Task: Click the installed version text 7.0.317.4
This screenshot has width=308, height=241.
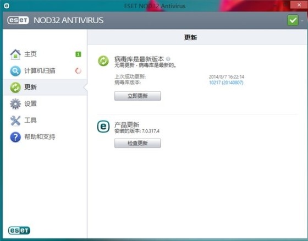Action: pyautogui.click(x=151, y=131)
